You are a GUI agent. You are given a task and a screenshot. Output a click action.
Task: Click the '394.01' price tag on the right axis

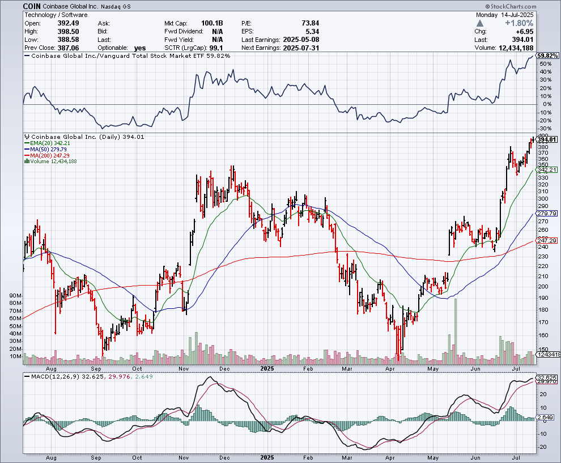coord(547,139)
